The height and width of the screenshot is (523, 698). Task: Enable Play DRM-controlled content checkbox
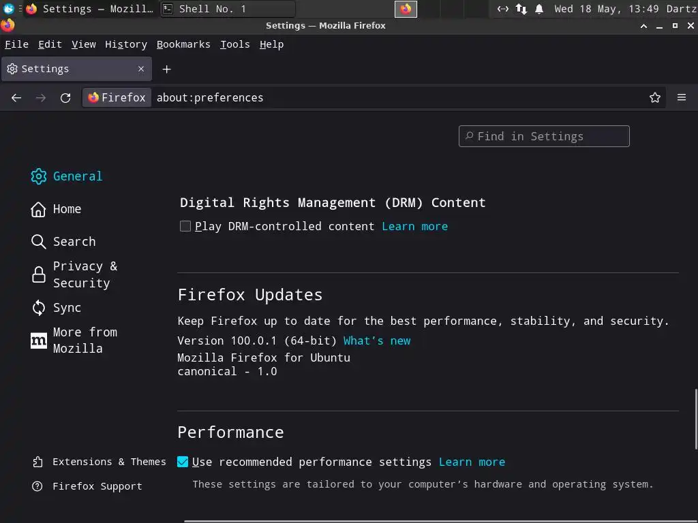click(185, 226)
